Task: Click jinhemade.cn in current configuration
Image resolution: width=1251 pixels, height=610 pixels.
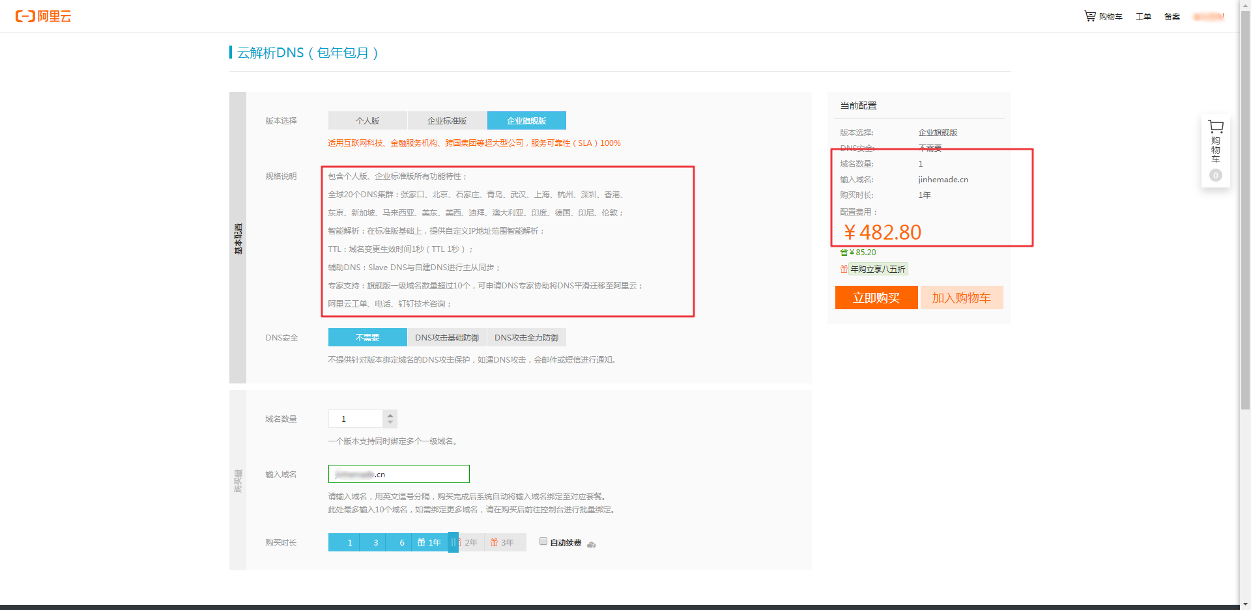Action: [943, 180]
